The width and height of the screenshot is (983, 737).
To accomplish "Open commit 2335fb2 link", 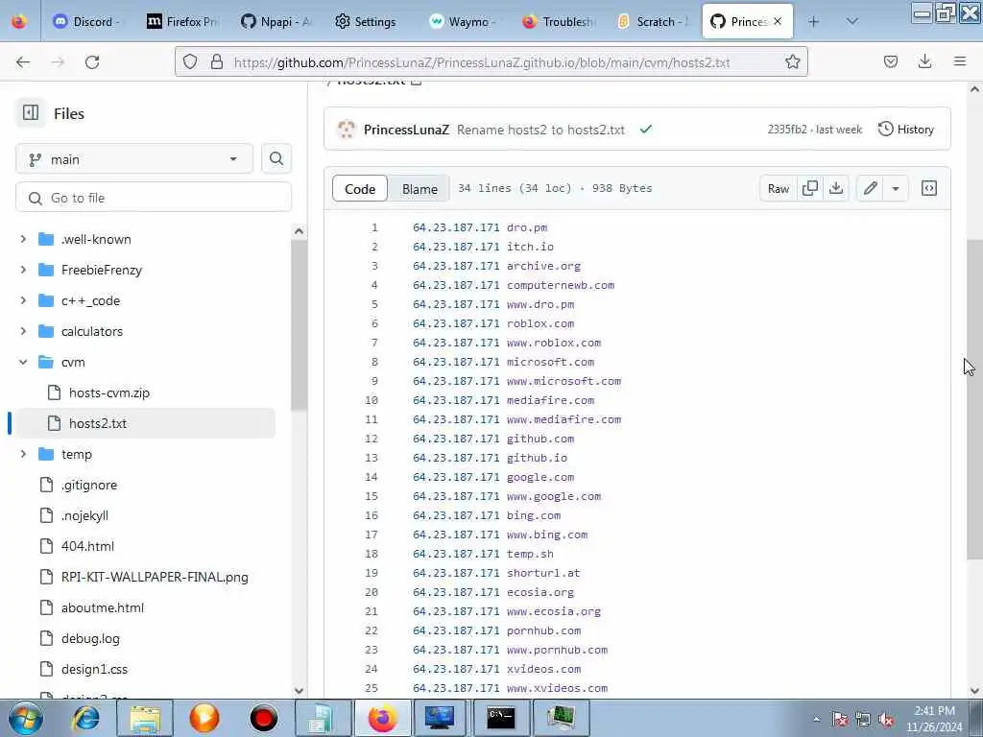I will coord(787,130).
